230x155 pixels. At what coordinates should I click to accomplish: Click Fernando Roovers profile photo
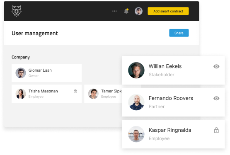[136, 102]
